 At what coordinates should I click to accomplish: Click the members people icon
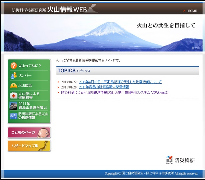(x=14, y=75)
